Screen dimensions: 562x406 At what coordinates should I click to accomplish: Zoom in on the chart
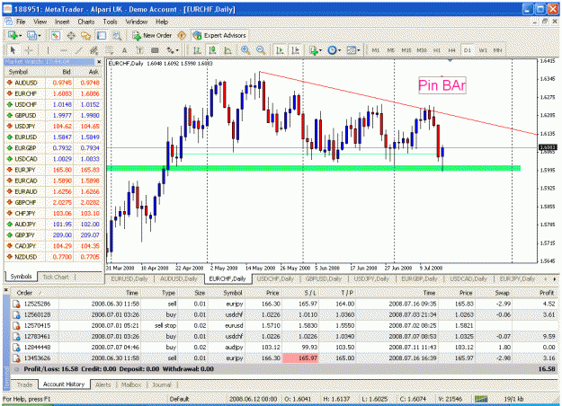click(245, 50)
